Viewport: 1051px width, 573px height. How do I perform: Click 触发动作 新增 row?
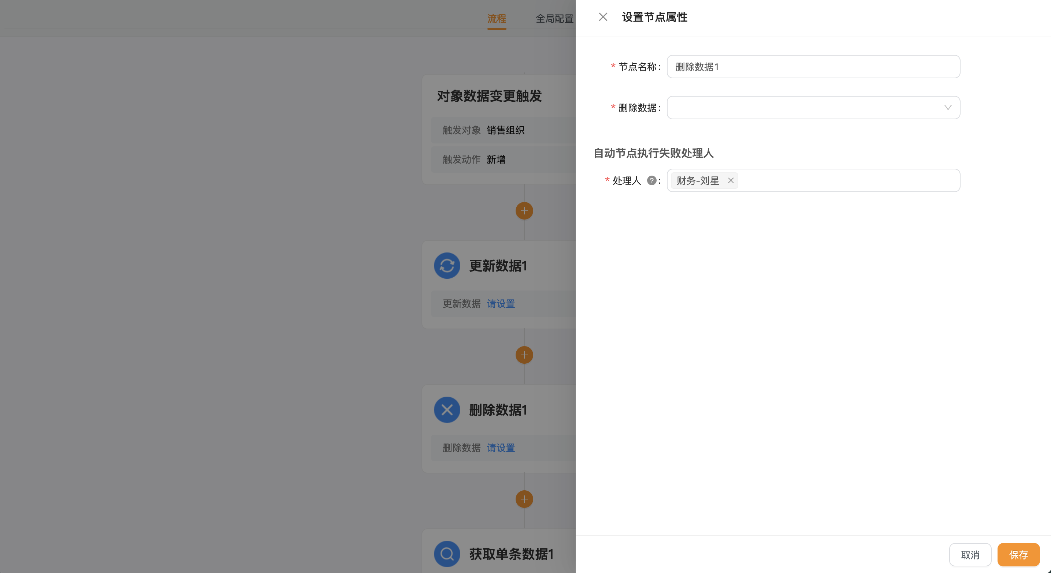[x=503, y=160]
